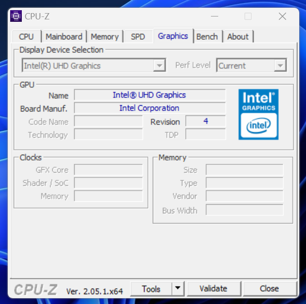Show the About tab
The width and height of the screenshot is (306, 304).
click(x=238, y=37)
